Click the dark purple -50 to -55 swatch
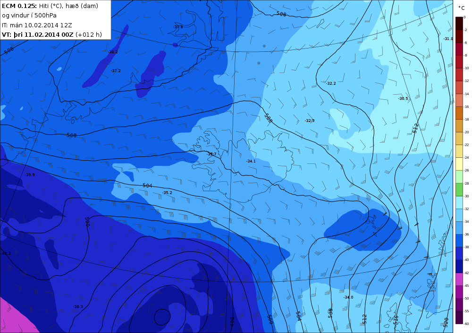 point(459,305)
